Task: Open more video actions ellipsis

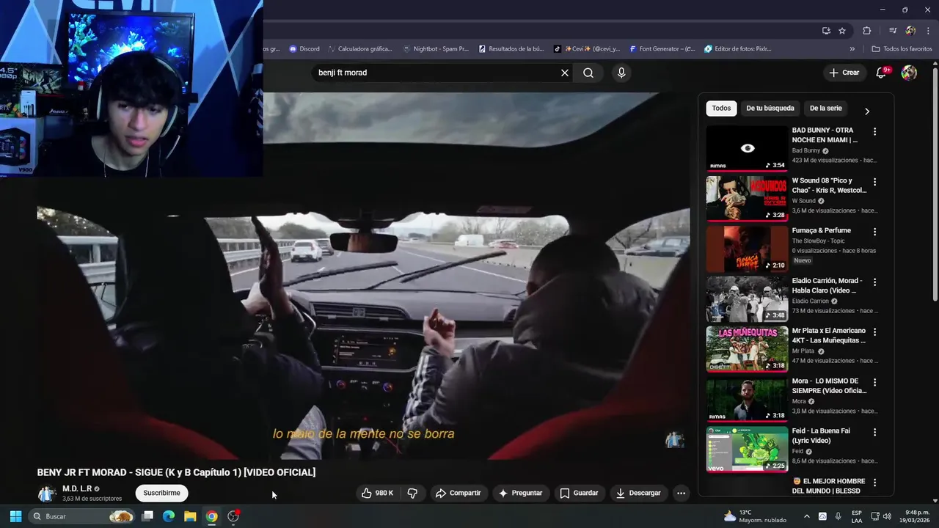Action: (x=681, y=493)
